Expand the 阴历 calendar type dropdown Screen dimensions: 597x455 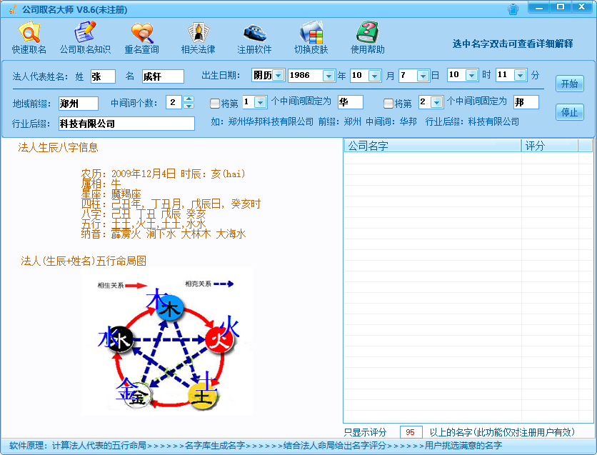279,76
